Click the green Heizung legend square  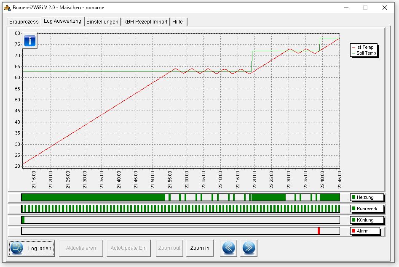[354, 197]
